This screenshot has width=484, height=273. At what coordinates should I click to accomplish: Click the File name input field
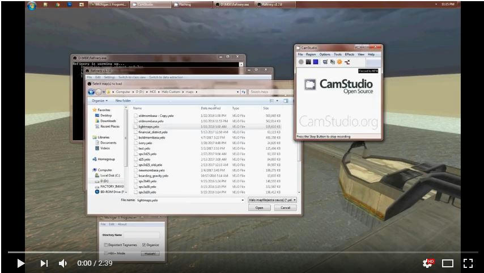pos(190,200)
